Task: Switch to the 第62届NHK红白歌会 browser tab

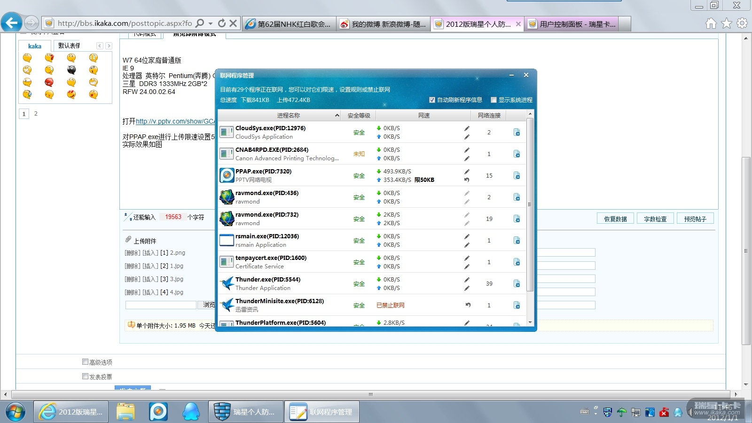Action: (290, 24)
